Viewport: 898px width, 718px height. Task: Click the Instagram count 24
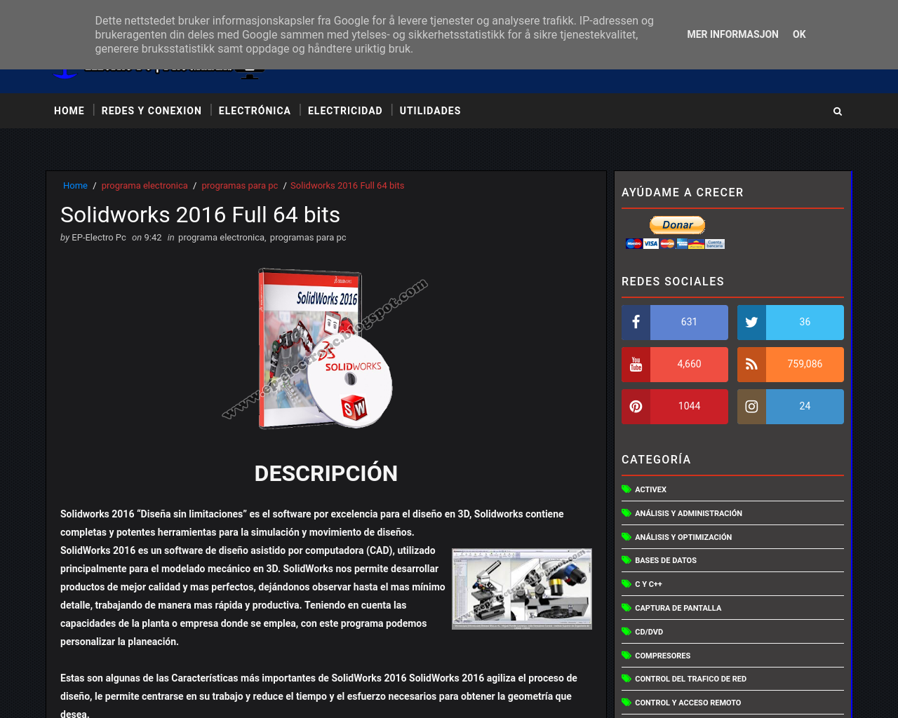(x=805, y=407)
